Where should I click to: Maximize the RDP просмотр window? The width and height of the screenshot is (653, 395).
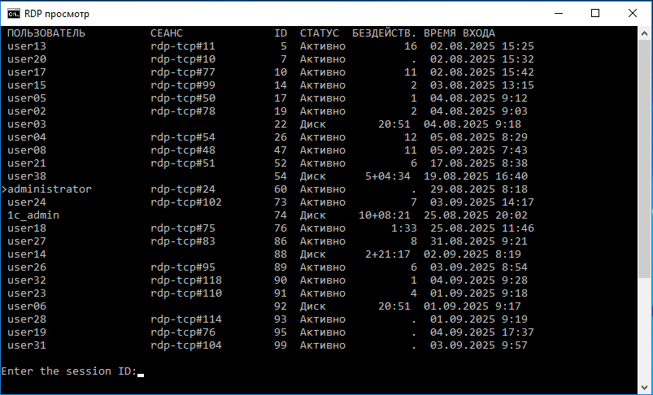click(595, 13)
